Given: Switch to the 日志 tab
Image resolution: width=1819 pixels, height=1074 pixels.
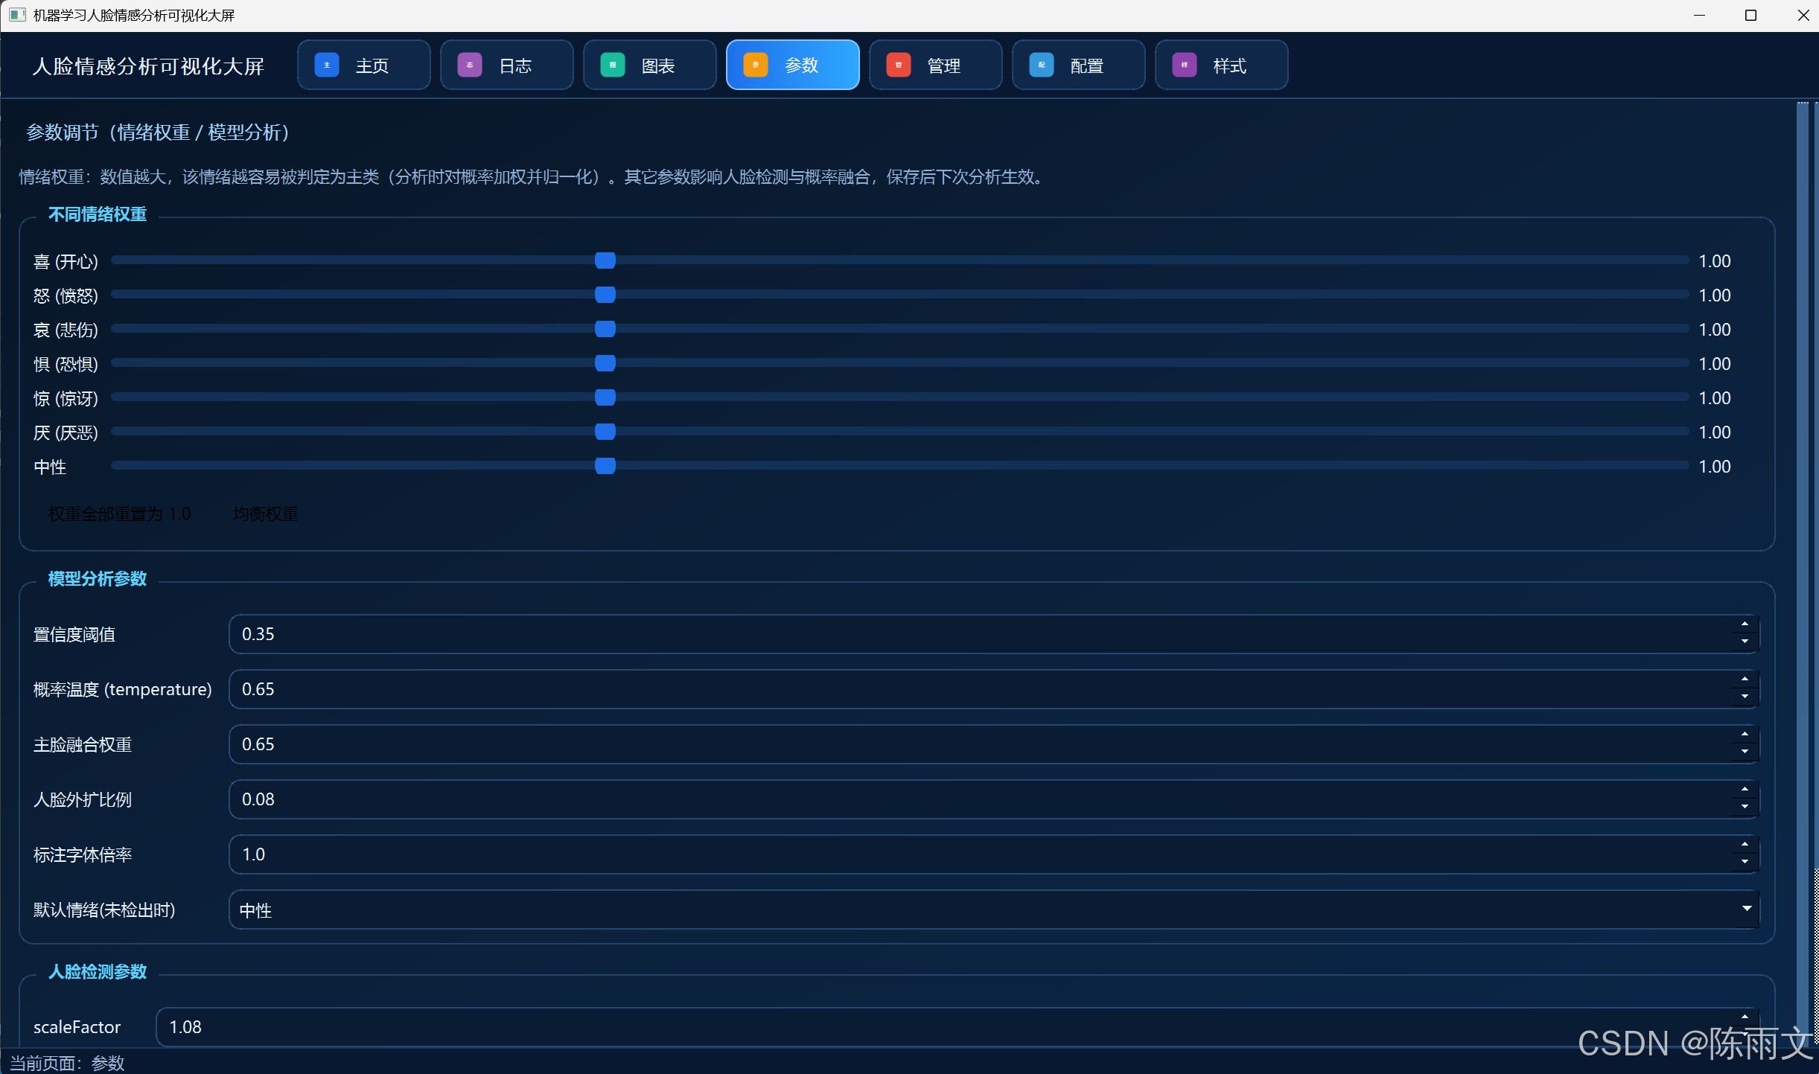Looking at the screenshot, I should tap(507, 65).
